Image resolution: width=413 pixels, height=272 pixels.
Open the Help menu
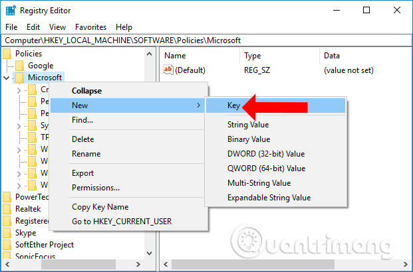coord(124,27)
